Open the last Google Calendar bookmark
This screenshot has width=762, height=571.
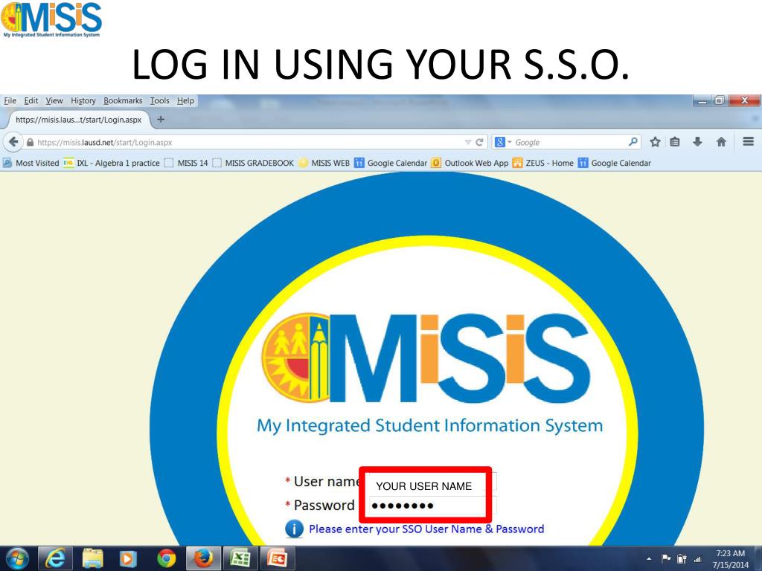click(x=615, y=163)
